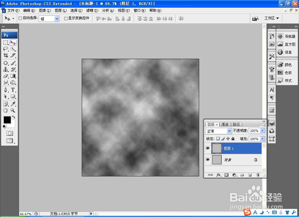Swap foreground and background colors
The image size is (299, 217).
coord(14,117)
